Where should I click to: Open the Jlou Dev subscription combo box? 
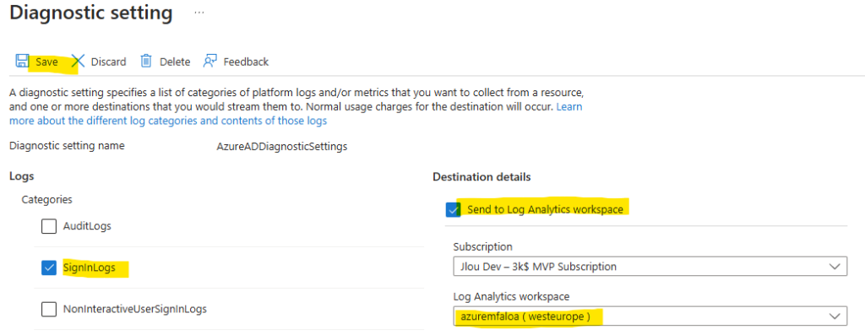tap(650, 267)
